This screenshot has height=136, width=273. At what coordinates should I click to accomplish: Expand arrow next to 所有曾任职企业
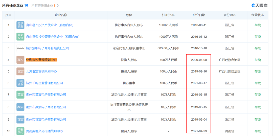pos(58,5)
